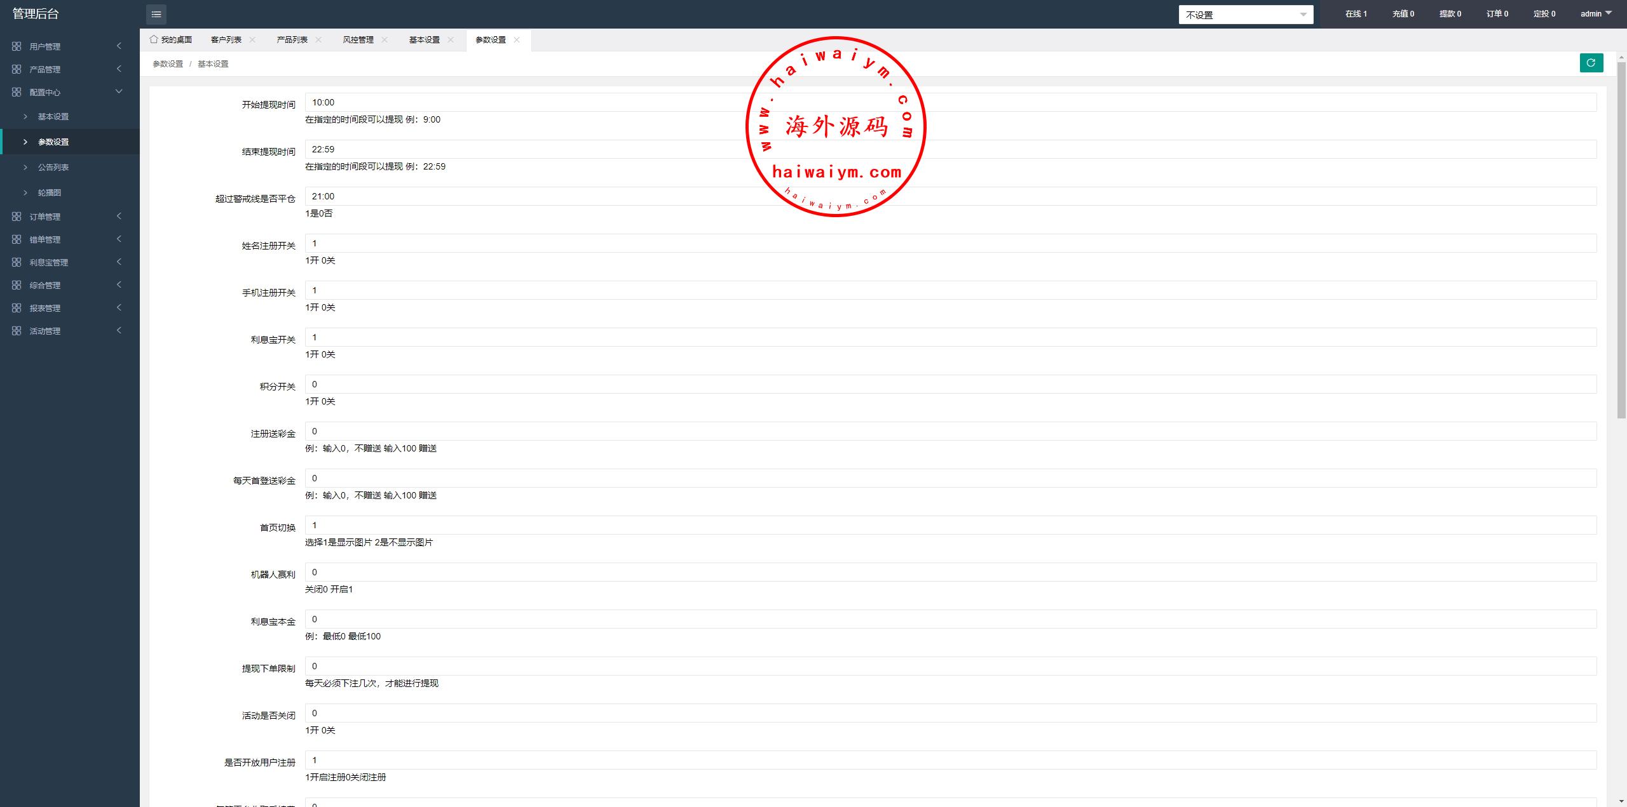
Task: Open 轮播图 in the sidebar
Action: [50, 192]
